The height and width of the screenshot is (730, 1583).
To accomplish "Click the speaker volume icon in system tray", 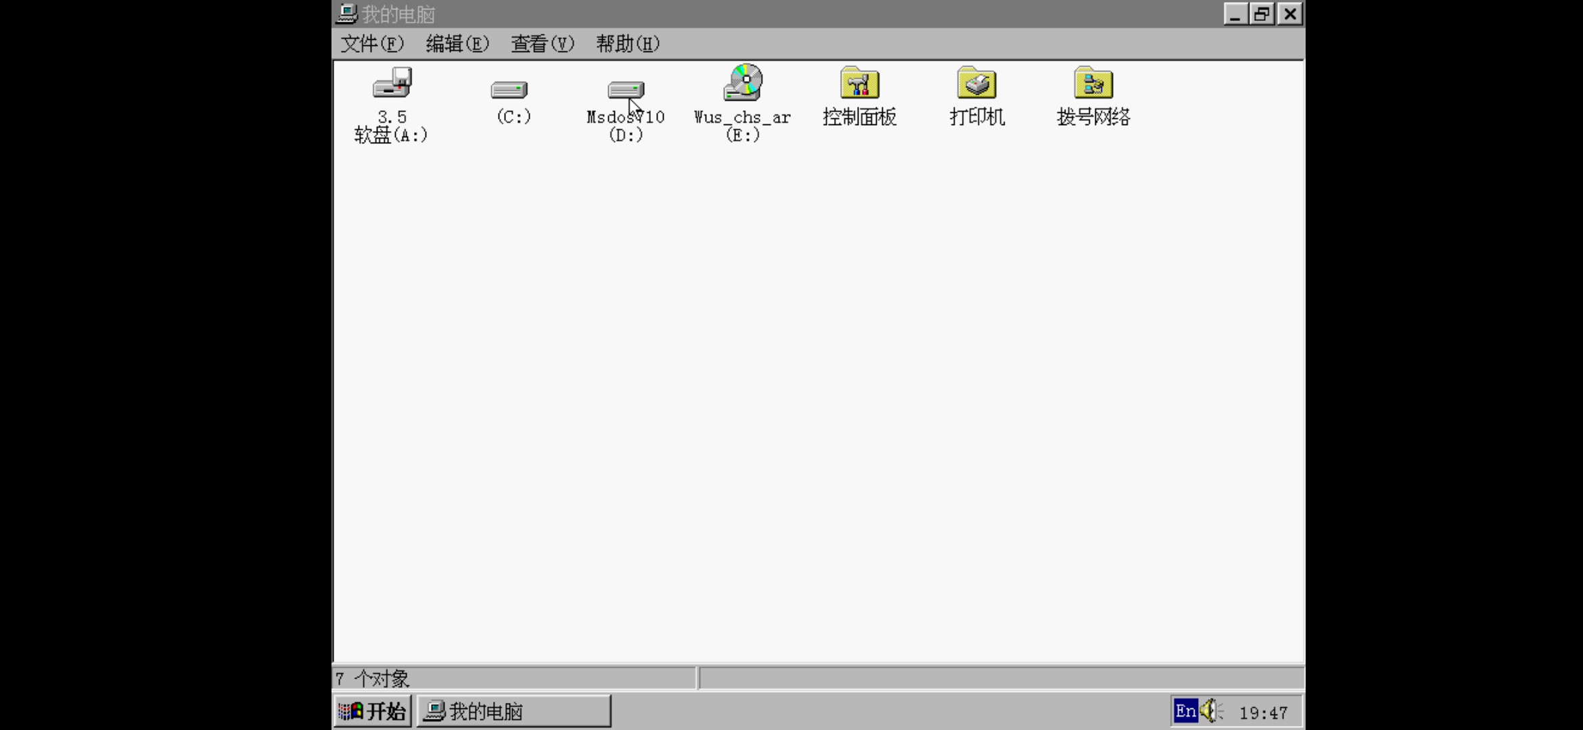I will click(x=1210, y=711).
